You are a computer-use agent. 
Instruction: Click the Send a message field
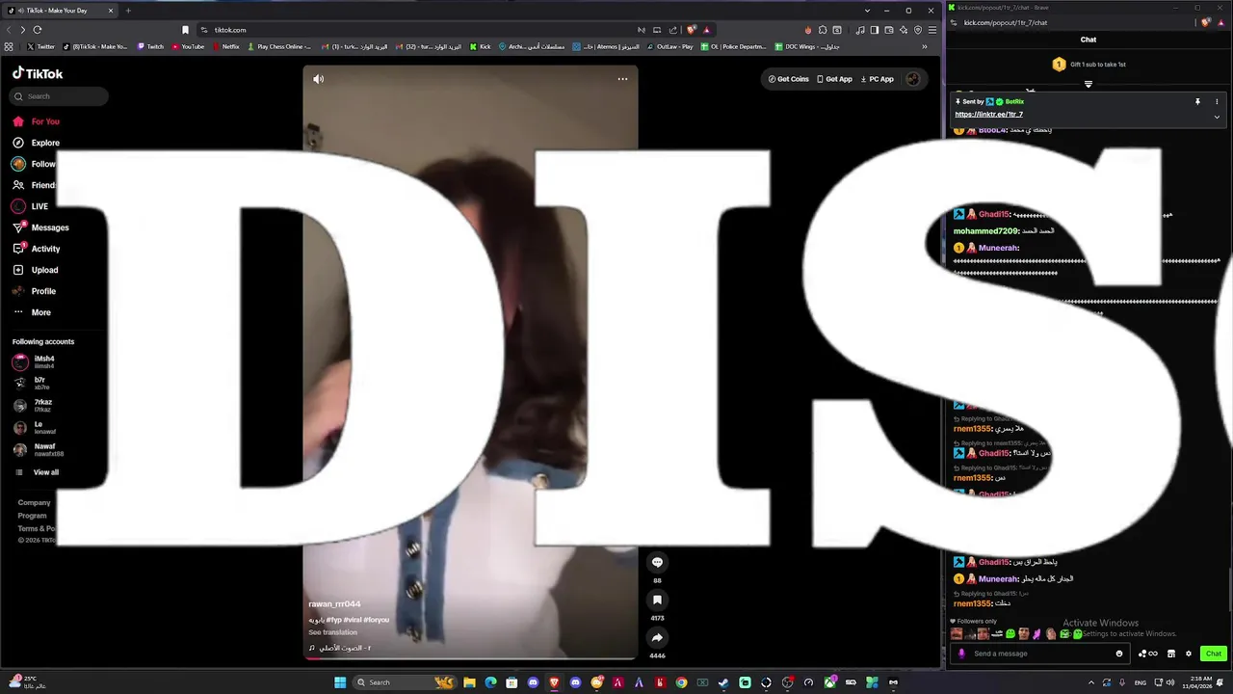[x=1038, y=654]
